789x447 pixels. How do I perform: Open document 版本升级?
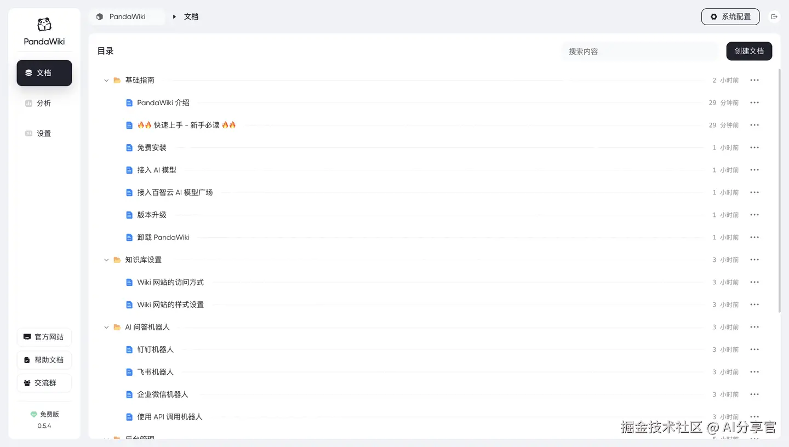[x=152, y=215]
